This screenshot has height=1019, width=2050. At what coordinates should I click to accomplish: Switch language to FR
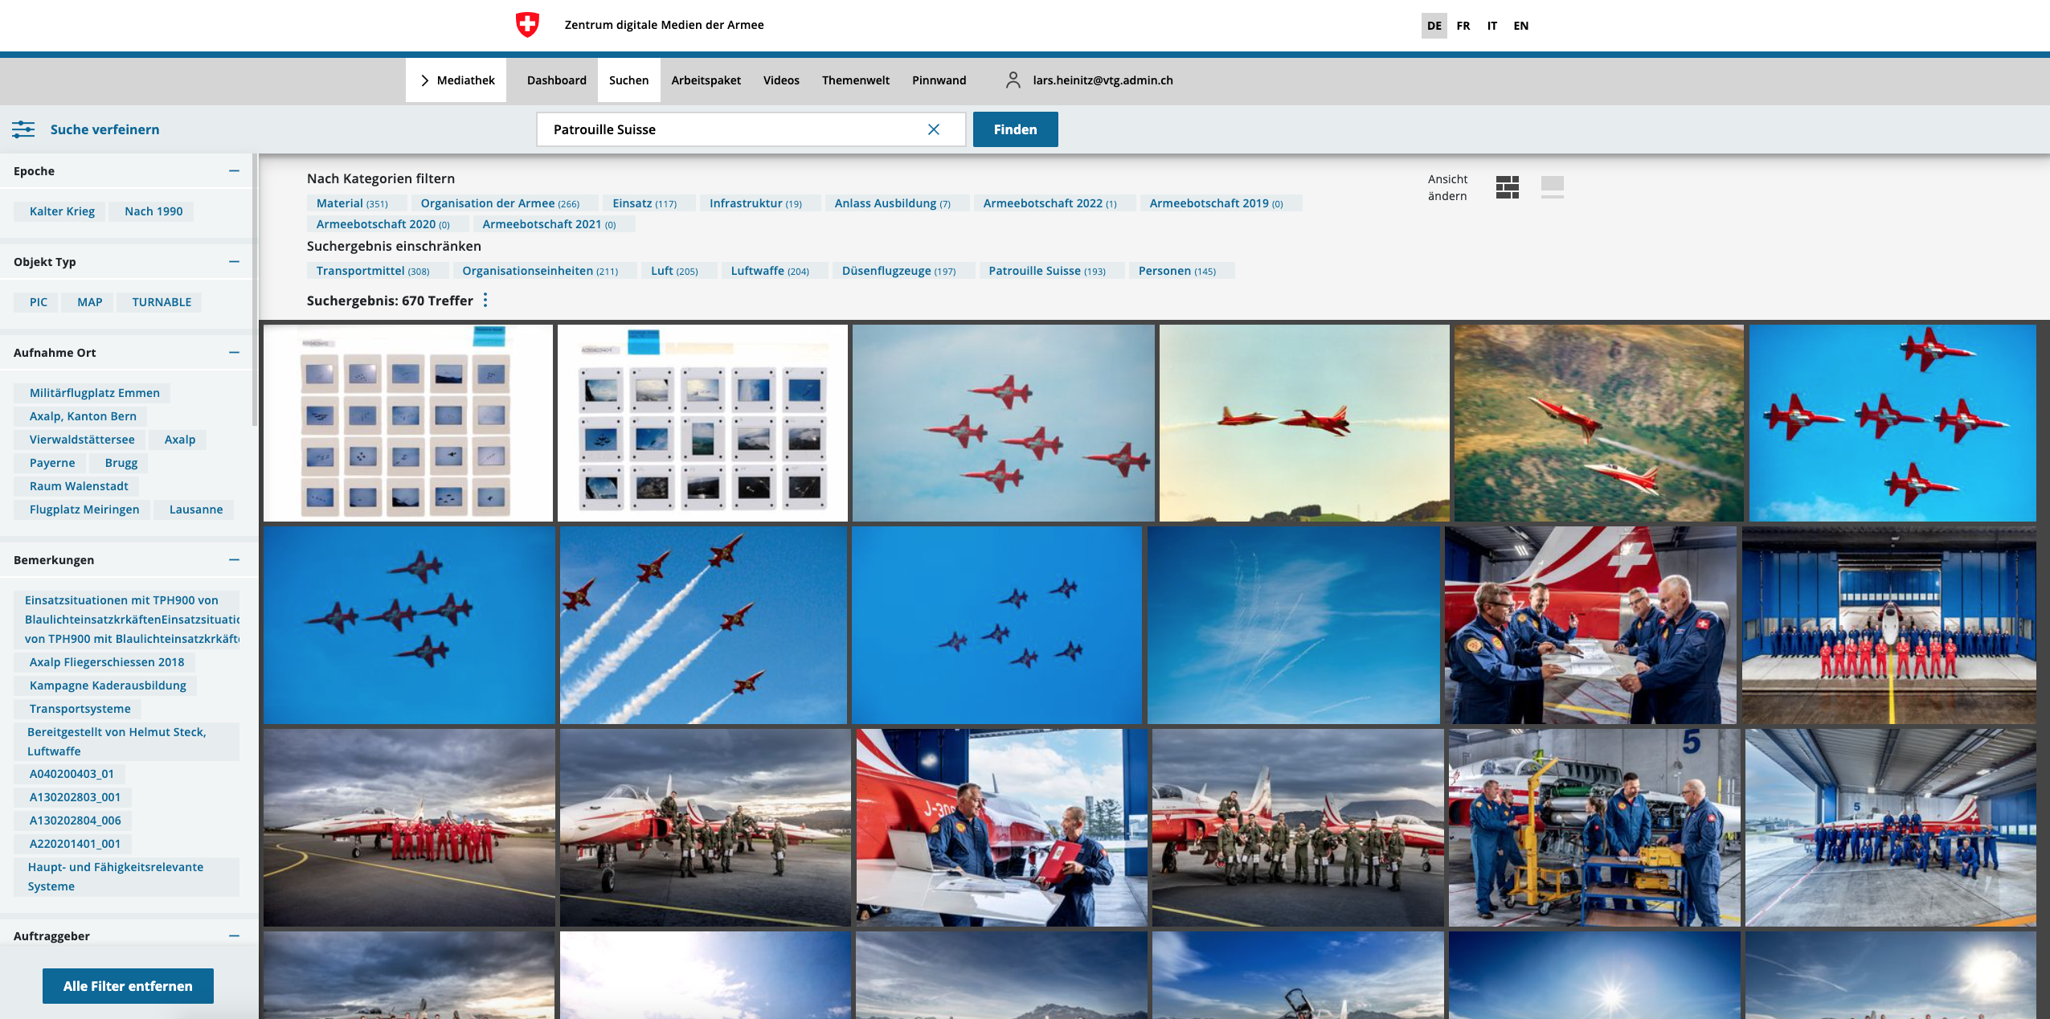pyautogui.click(x=1463, y=26)
